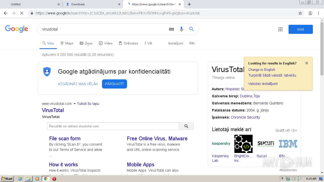Click Dublina, Īrija link
Viewport: 324px width, 182px height.
[x=250, y=96]
